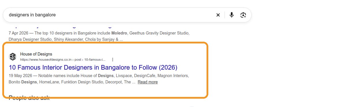
Task: Click the 'House of Designs' site name
Action: point(36,54)
